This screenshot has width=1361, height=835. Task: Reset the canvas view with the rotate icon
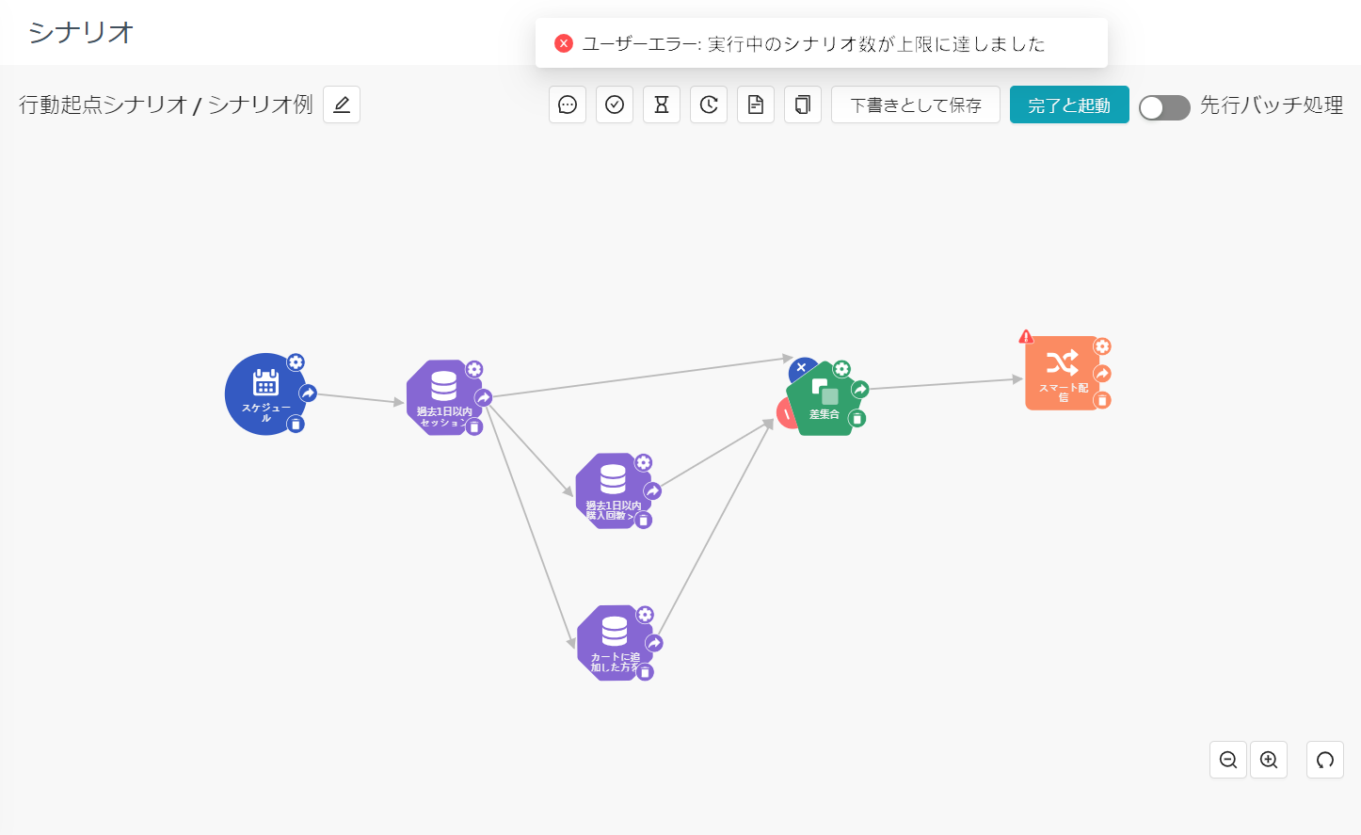pyautogui.click(x=1325, y=760)
